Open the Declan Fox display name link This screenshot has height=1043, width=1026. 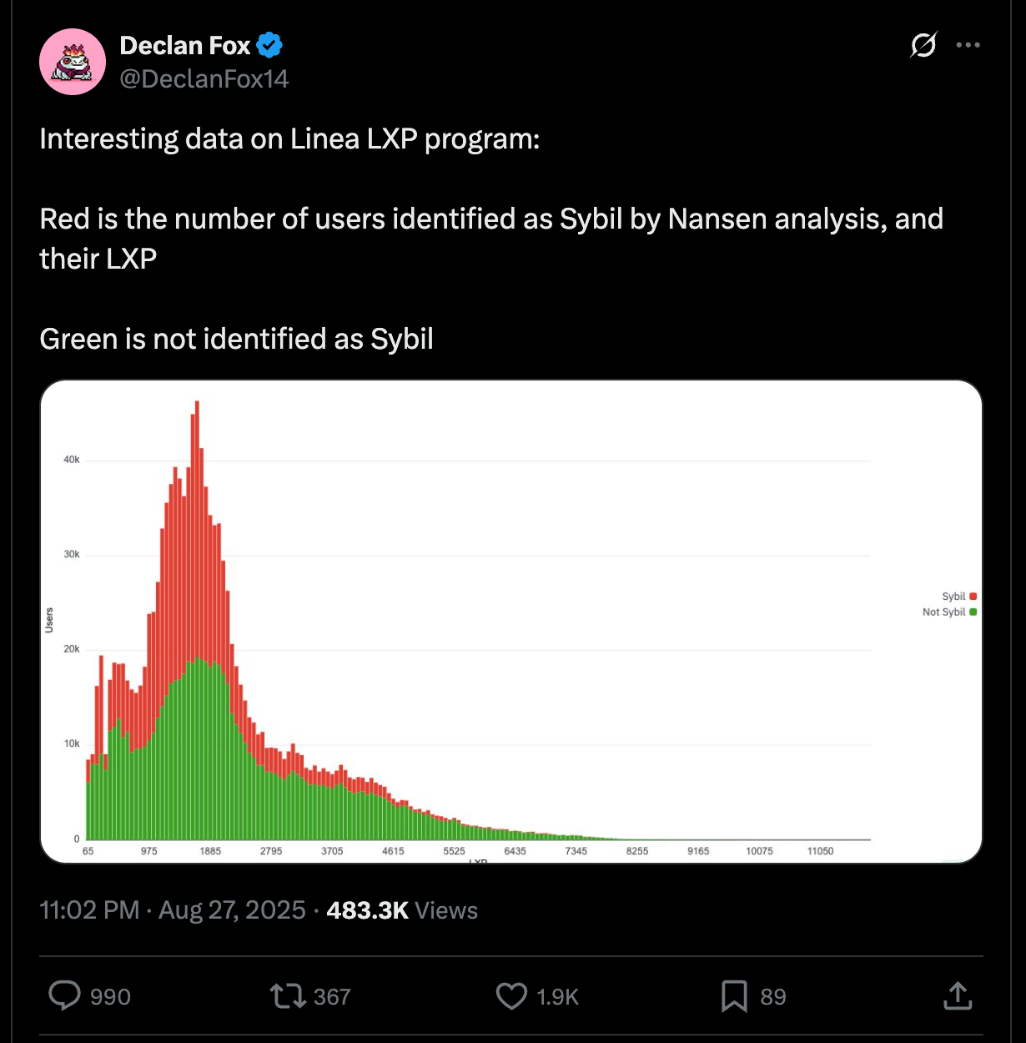coord(185,45)
